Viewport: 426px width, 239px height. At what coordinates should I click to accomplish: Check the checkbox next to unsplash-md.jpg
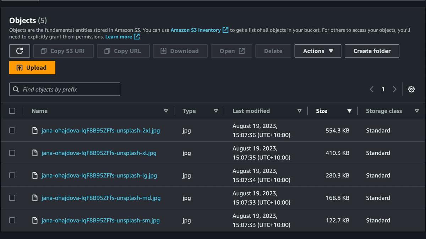click(12, 198)
